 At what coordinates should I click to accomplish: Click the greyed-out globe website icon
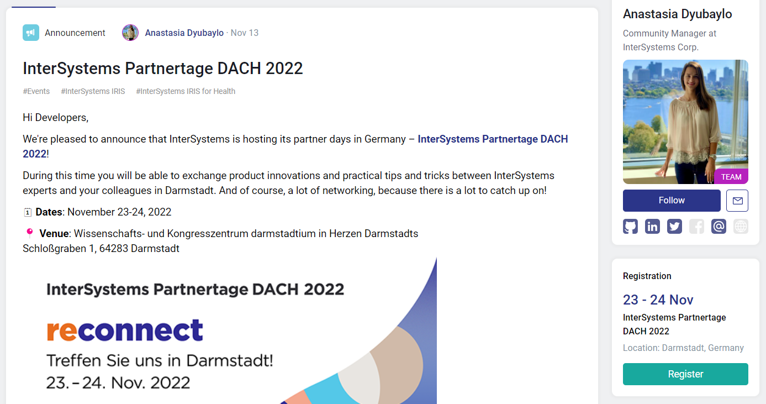(741, 227)
